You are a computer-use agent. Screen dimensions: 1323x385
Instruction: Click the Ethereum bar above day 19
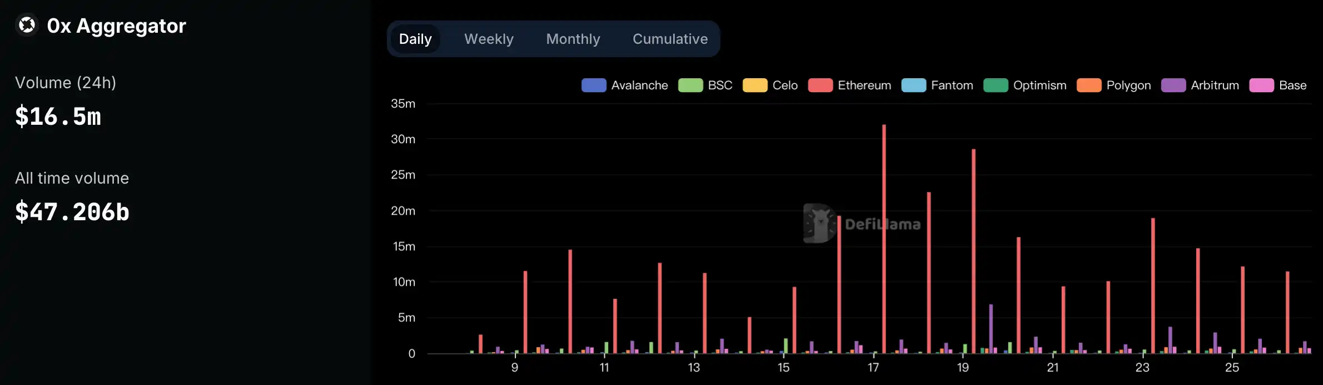(x=973, y=250)
